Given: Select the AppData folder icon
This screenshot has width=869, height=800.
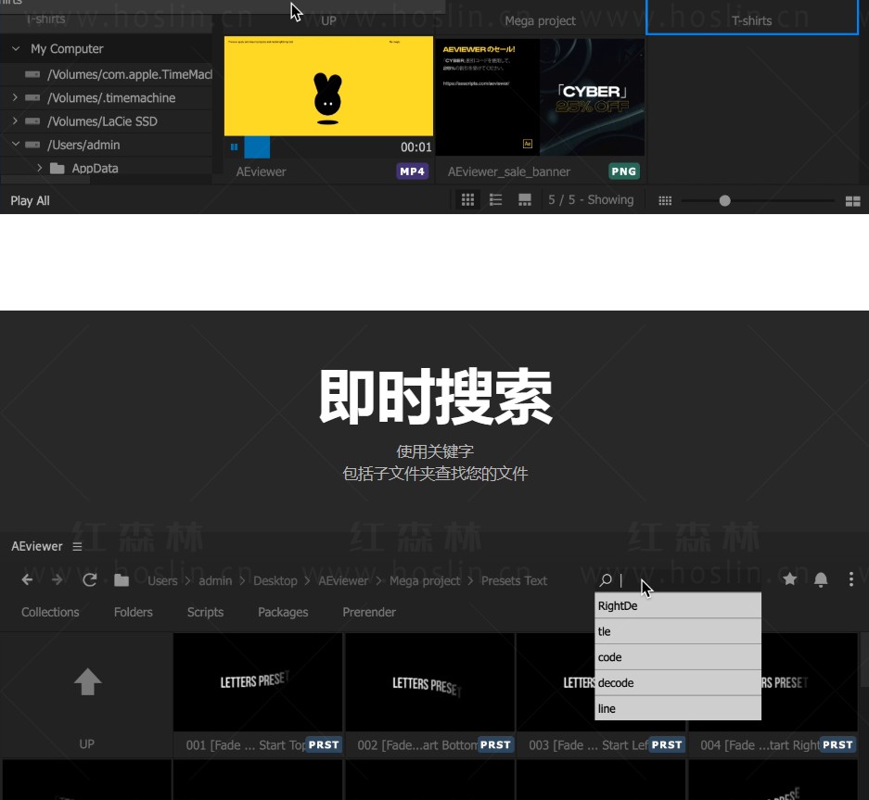Looking at the screenshot, I should pyautogui.click(x=58, y=168).
